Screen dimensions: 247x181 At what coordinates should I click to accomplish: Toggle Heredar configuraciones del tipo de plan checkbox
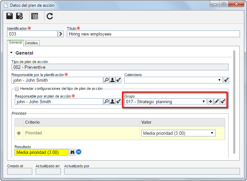[17, 89]
